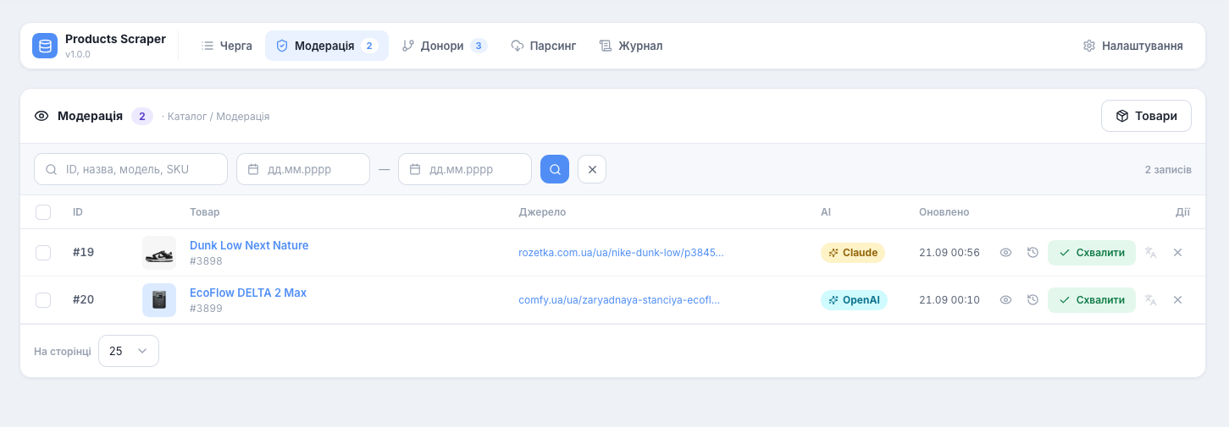Screen dimensions: 1229x427
Task: Click the 21.09 00:10 timestamp
Action: click(949, 300)
